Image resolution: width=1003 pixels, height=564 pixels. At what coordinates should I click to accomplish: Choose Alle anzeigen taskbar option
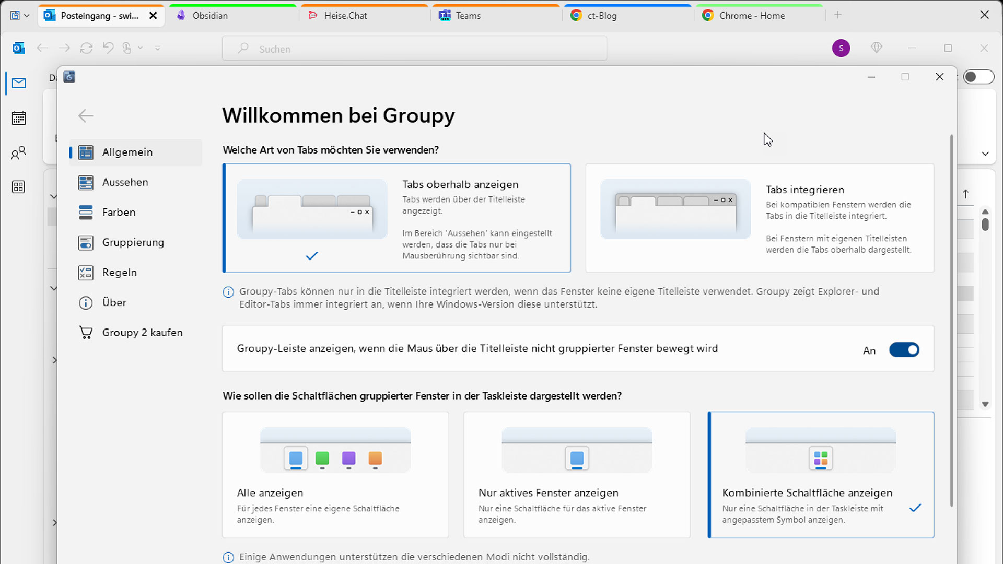click(335, 474)
